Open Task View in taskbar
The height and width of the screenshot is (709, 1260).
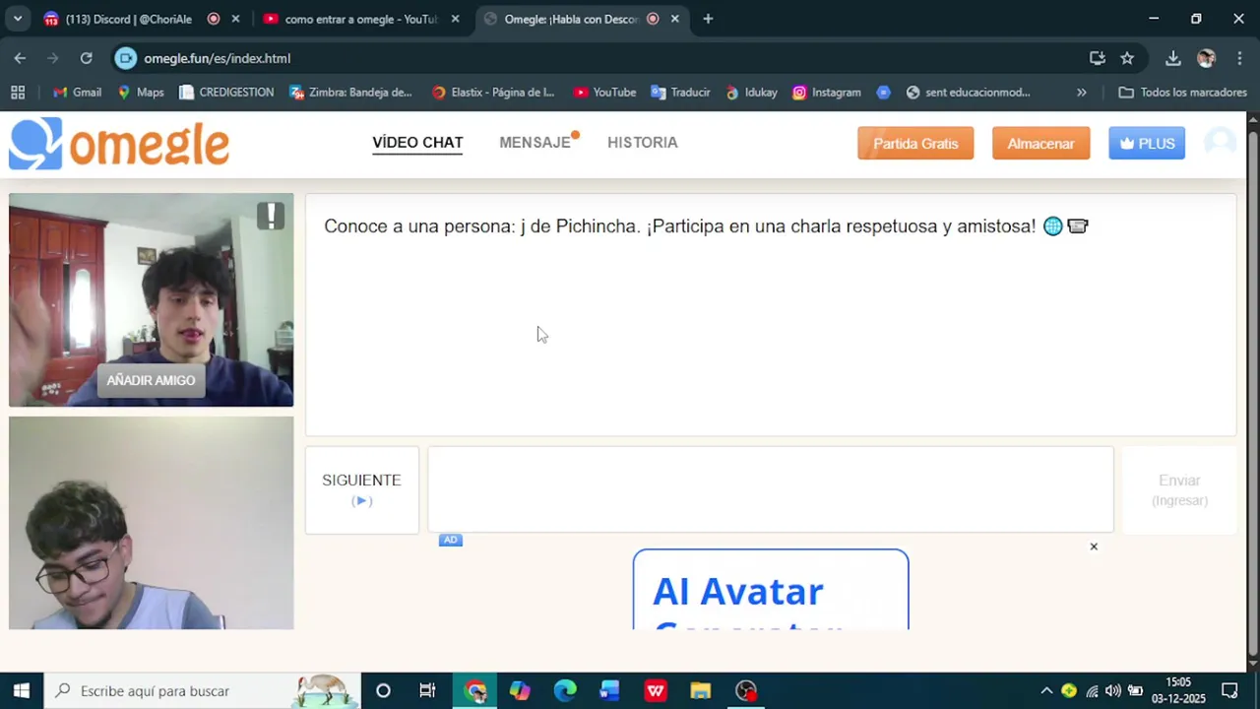click(x=427, y=690)
